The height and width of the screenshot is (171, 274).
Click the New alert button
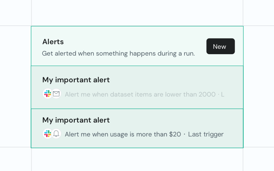coord(220,46)
